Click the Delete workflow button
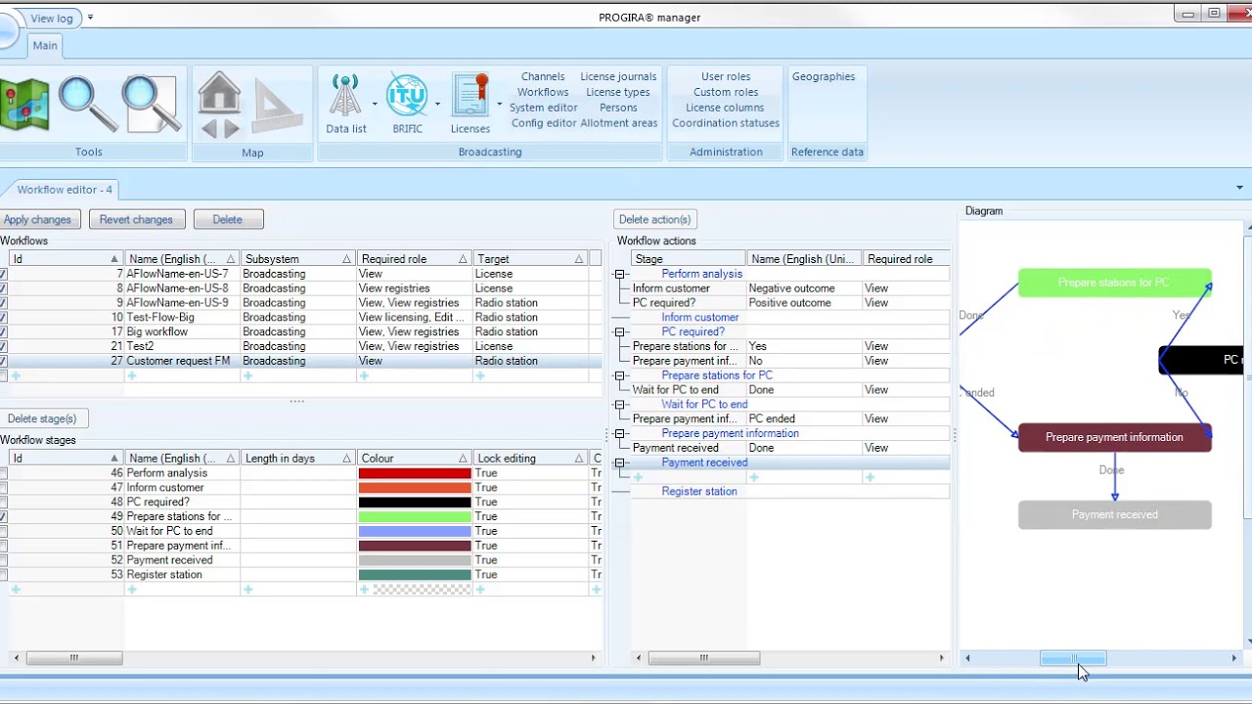This screenshot has width=1252, height=704. pos(227,220)
